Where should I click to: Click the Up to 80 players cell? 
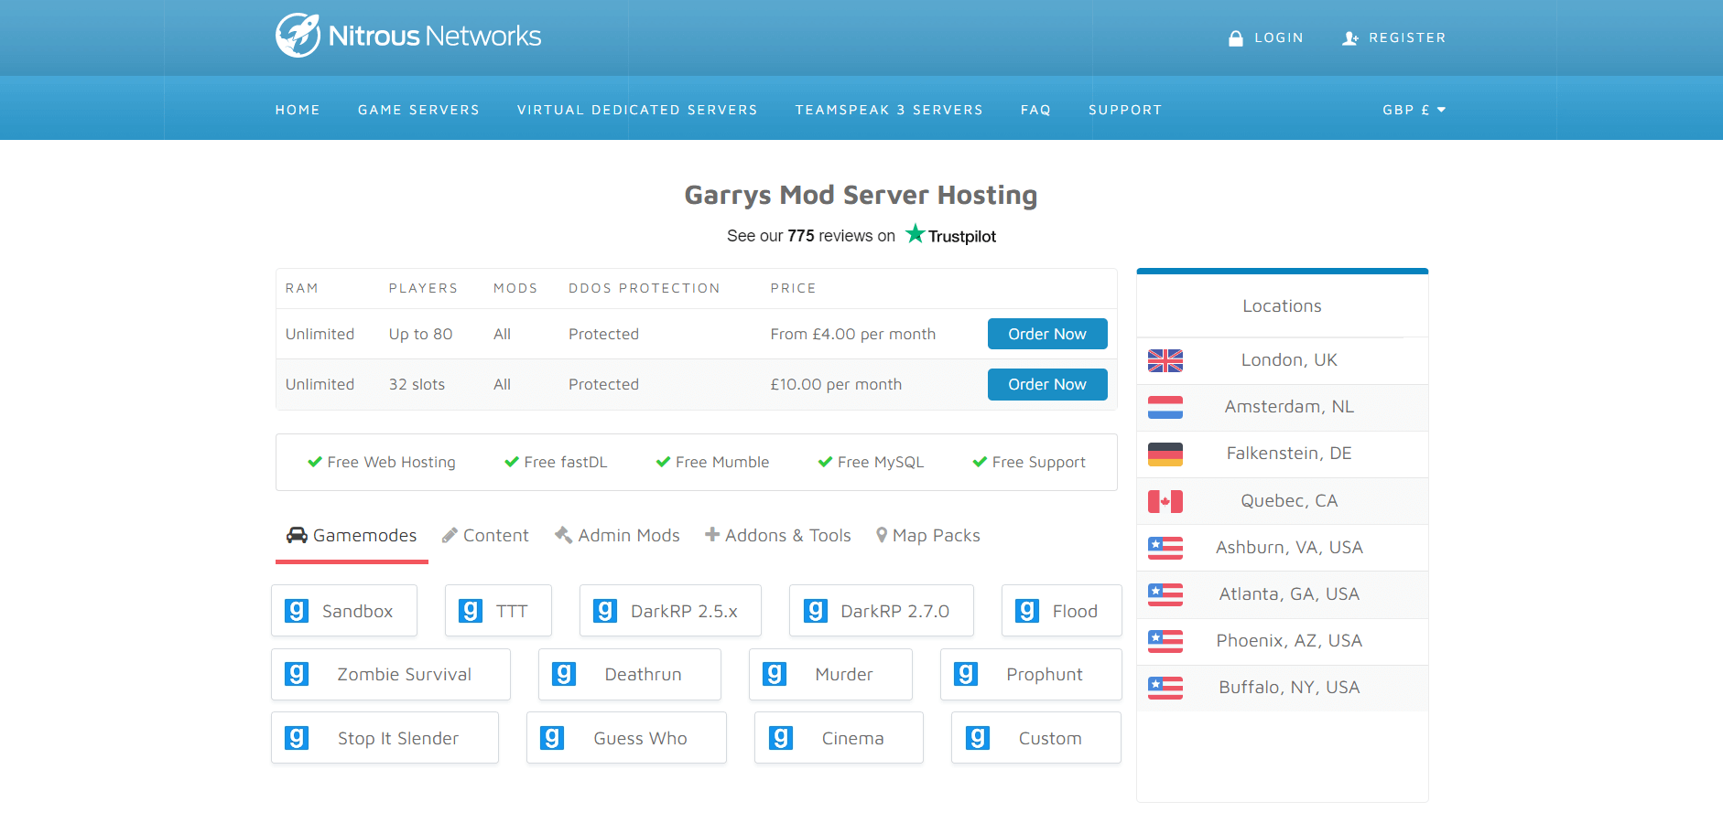pos(420,334)
